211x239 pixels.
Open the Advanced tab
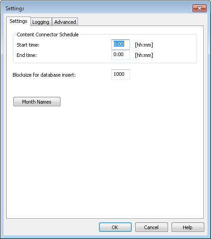65,22
